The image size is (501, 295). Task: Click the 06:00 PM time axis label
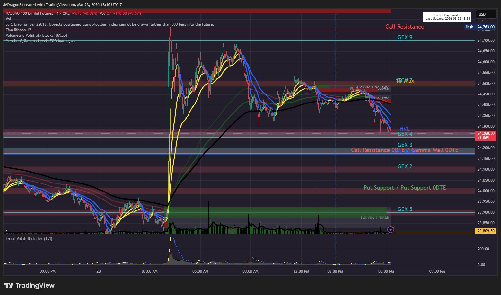point(386,271)
